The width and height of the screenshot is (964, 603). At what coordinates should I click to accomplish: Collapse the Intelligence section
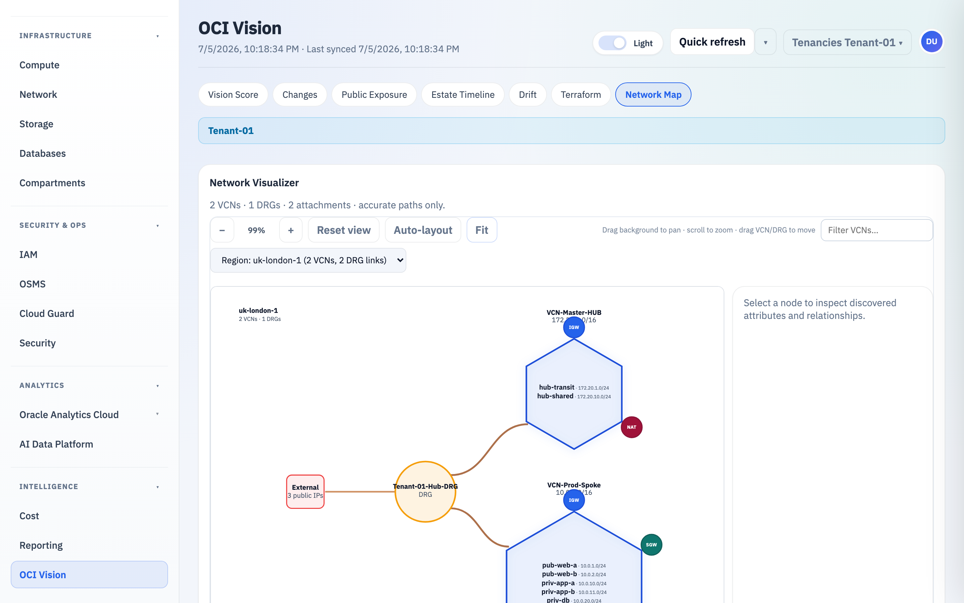tap(158, 487)
